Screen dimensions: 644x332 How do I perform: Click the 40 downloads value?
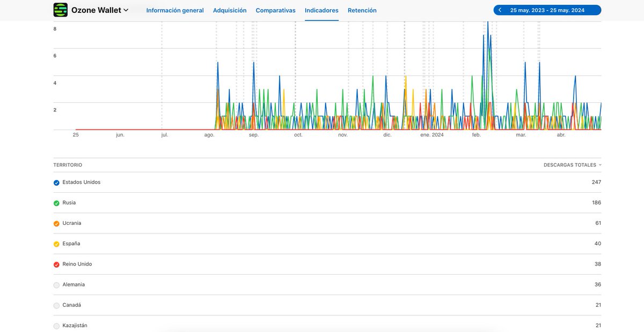pyautogui.click(x=598, y=243)
